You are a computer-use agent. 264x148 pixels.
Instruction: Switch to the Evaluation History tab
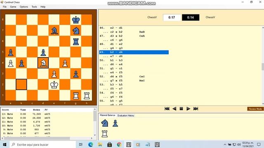click(126, 116)
